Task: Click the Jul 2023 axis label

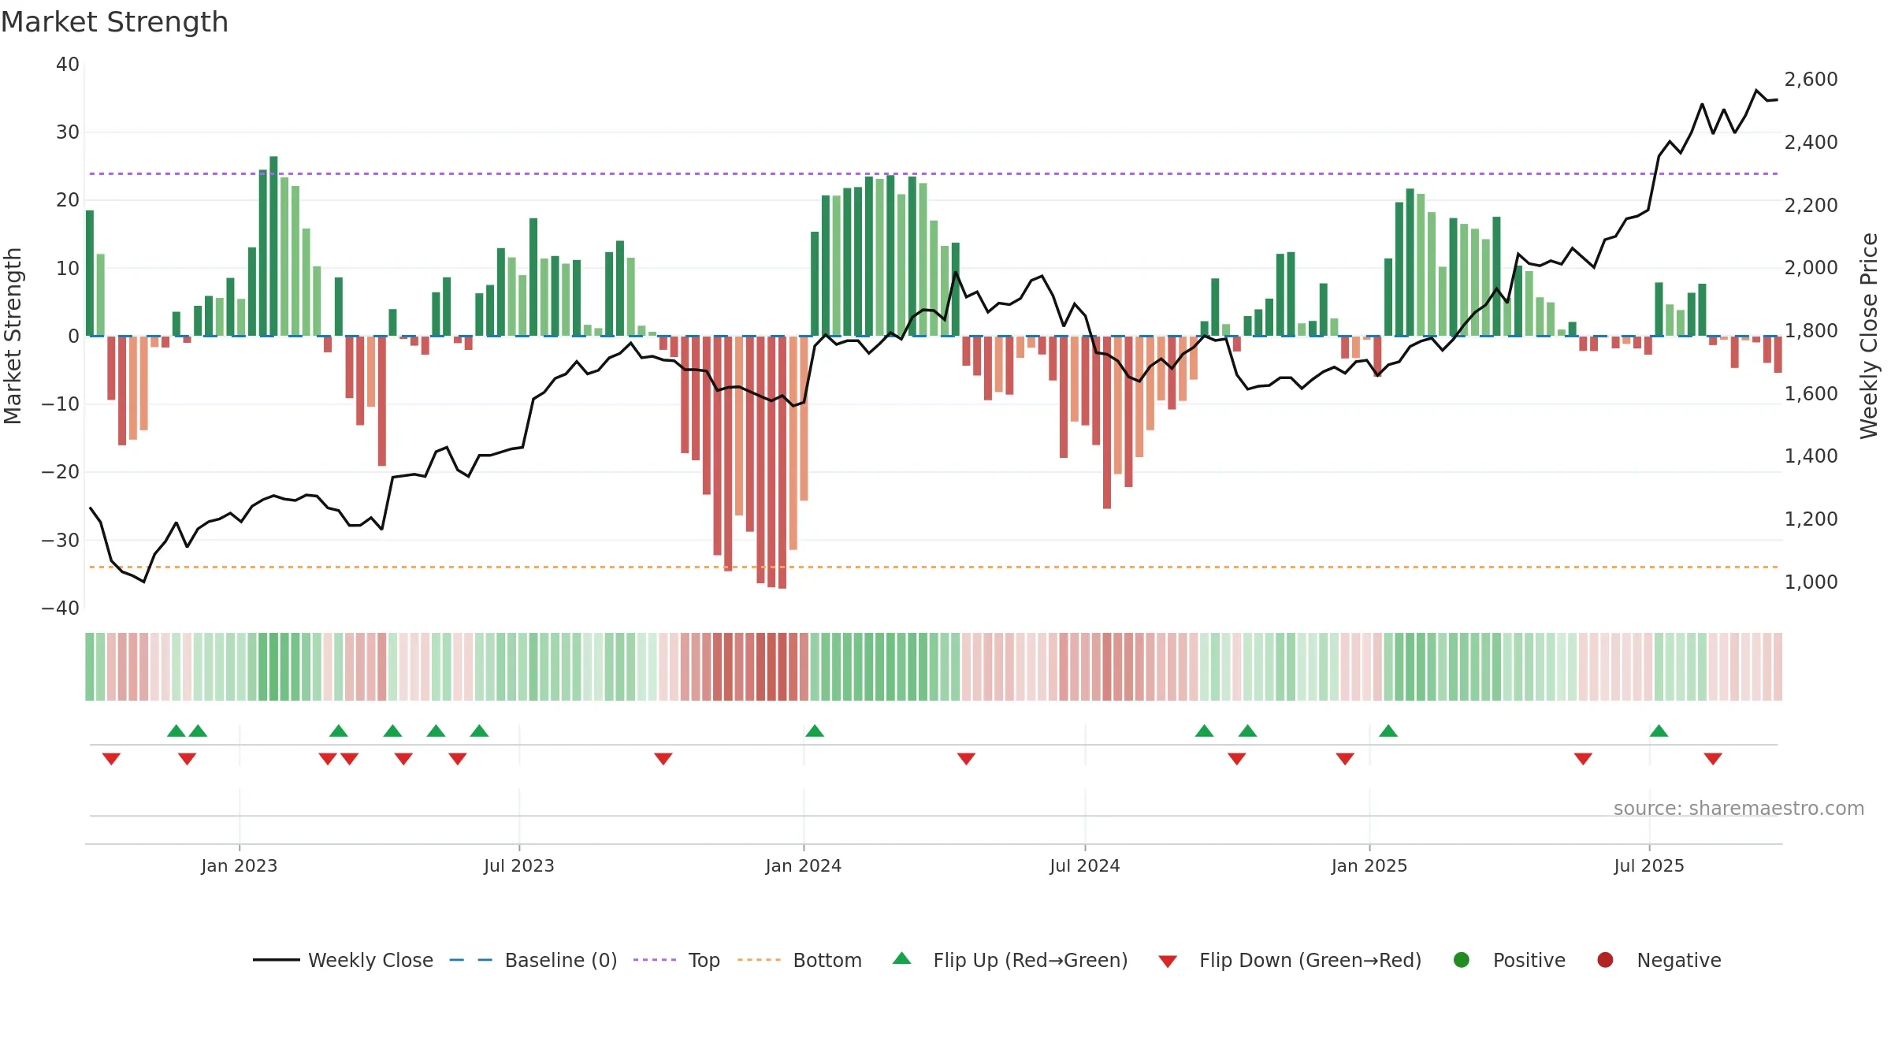Action: click(519, 865)
